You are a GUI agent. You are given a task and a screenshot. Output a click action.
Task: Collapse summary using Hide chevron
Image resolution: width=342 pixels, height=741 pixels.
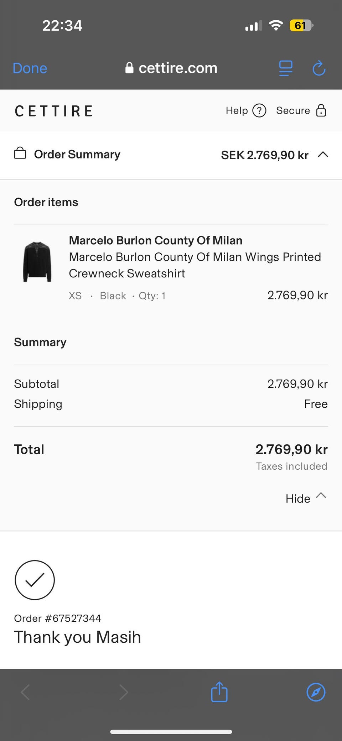click(x=321, y=496)
